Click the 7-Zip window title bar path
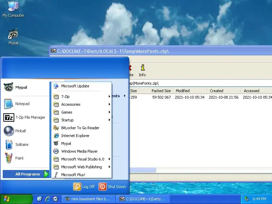The width and height of the screenshot is (272, 204). pos(113,51)
